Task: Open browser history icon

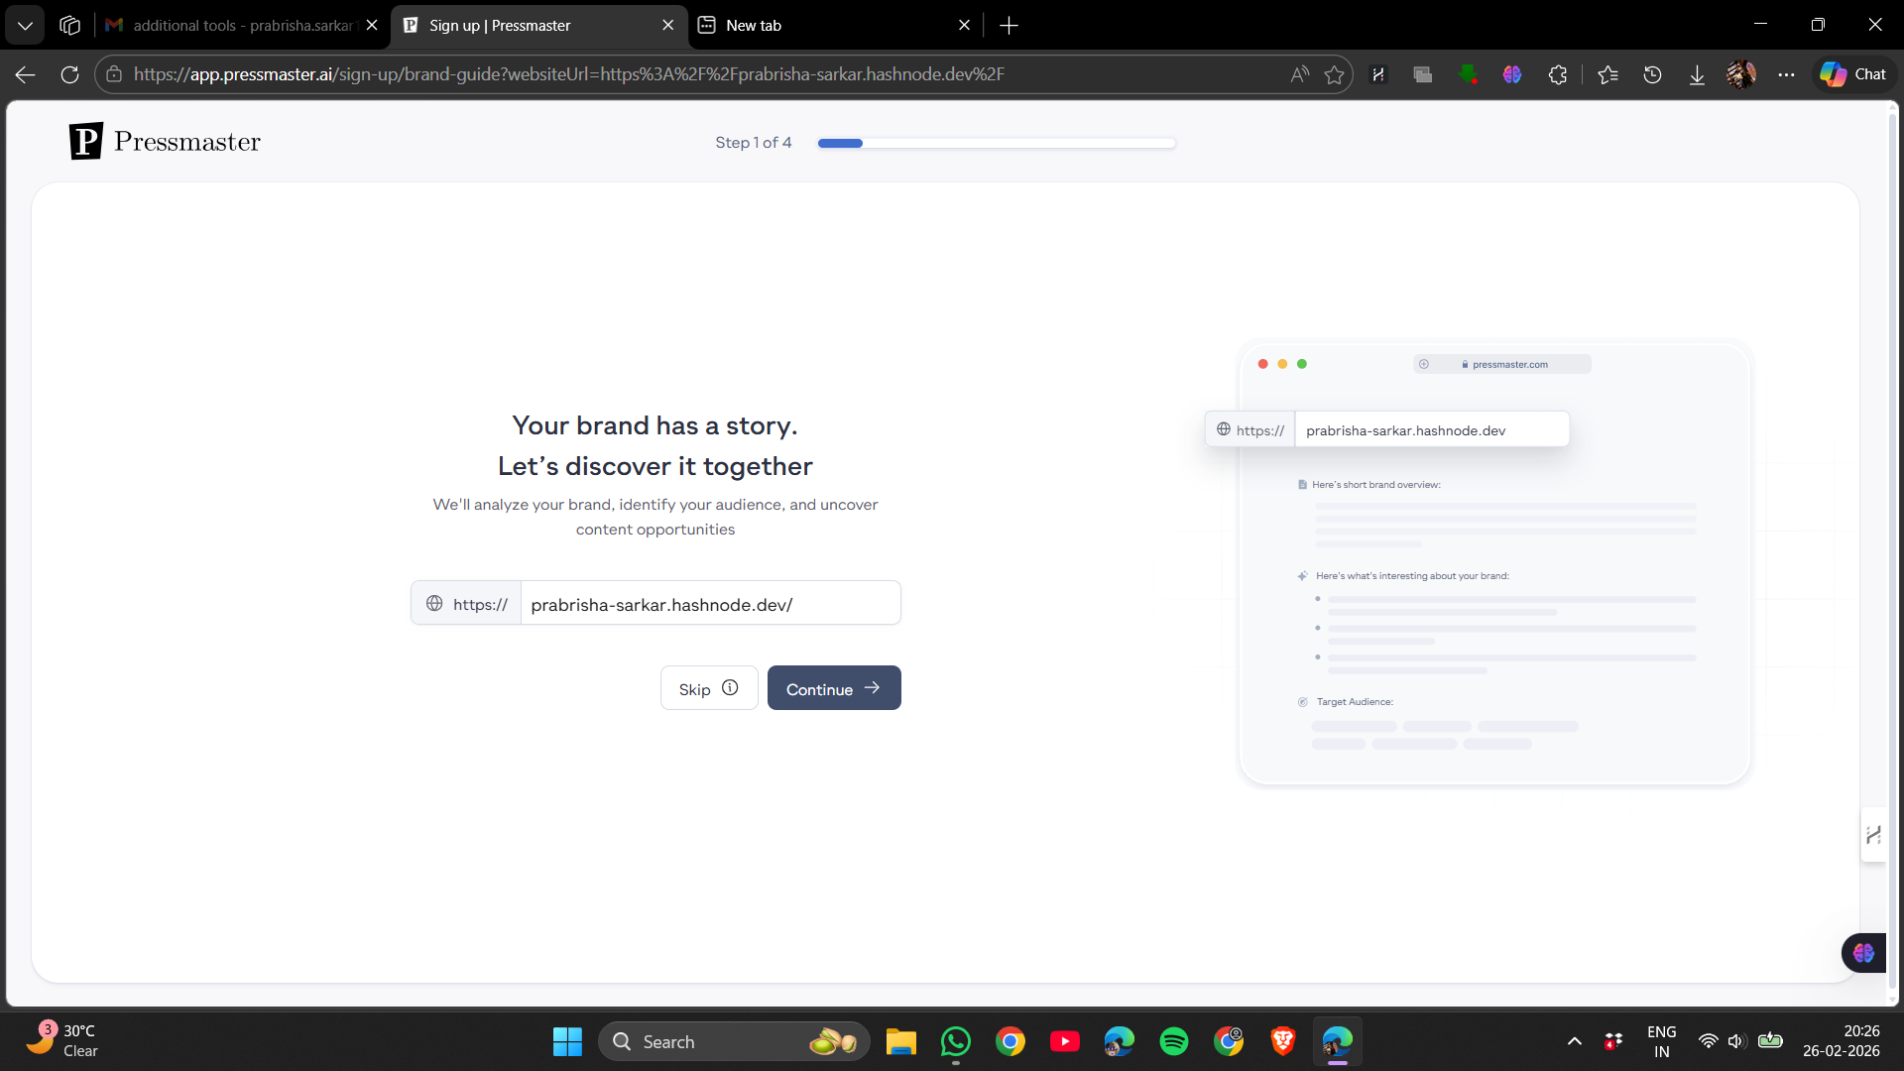Action: [1652, 74]
